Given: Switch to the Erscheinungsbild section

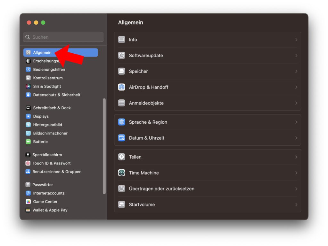Looking at the screenshot, I should 45,61.
